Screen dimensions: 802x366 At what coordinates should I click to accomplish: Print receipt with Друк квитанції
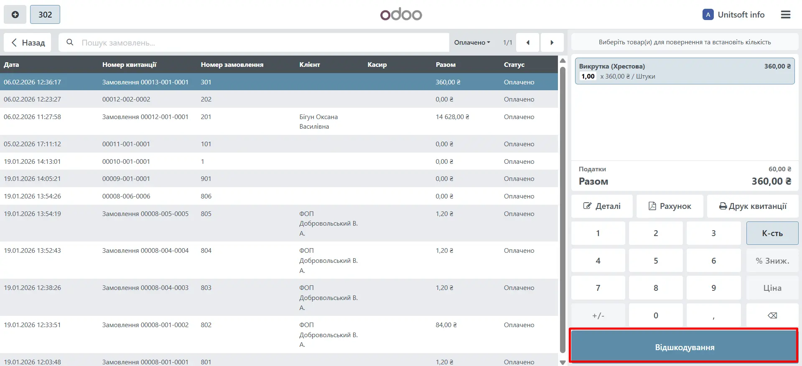point(752,206)
